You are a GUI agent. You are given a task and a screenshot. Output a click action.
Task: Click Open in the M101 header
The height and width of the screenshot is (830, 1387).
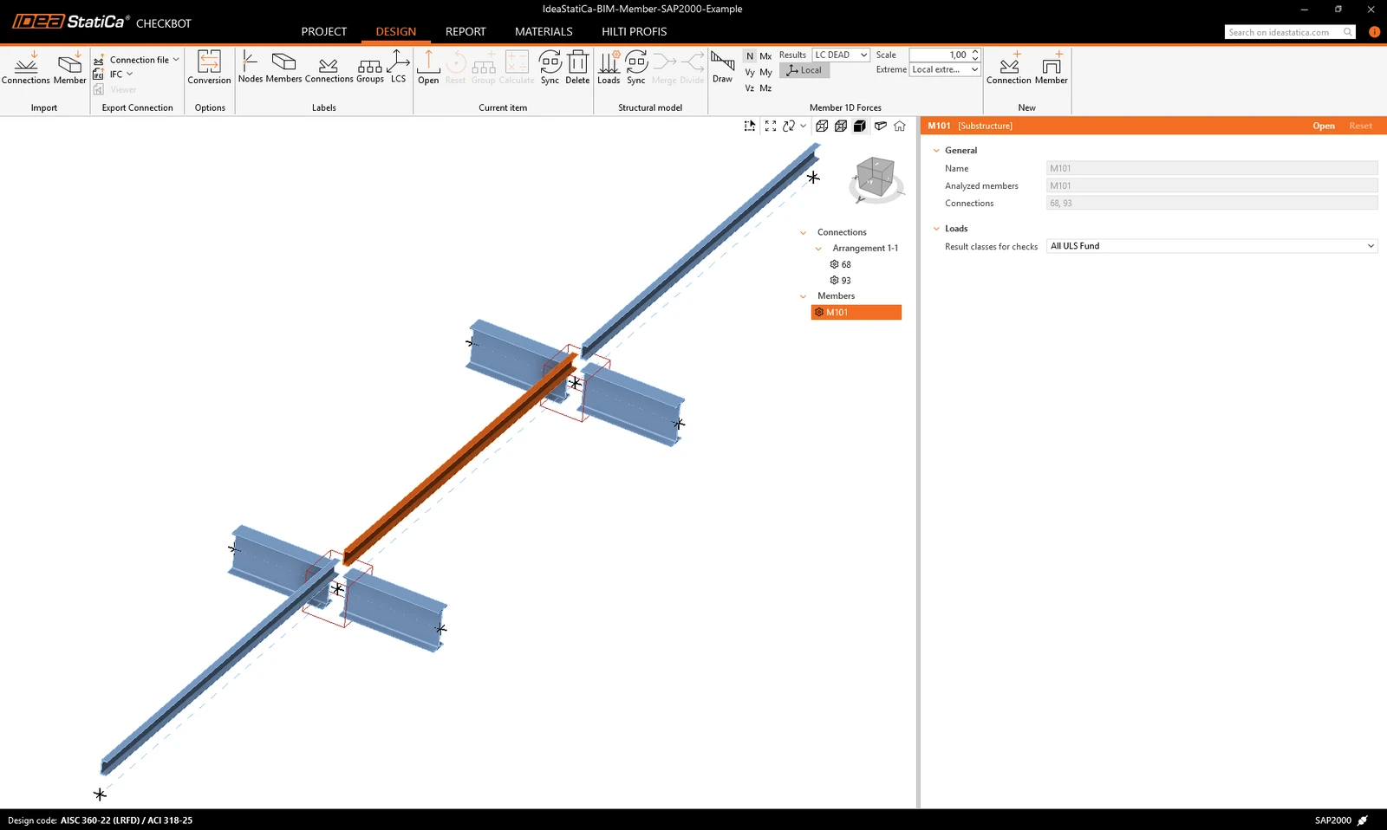1323,126
